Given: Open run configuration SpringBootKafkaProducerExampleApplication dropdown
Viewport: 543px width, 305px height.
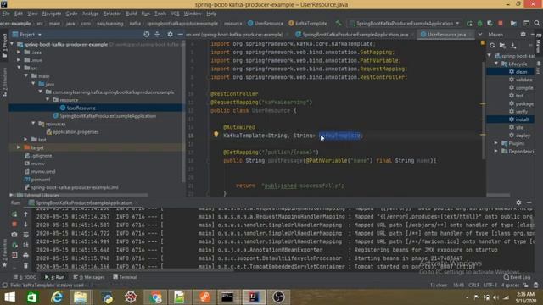Looking at the screenshot, I should [x=406, y=23].
